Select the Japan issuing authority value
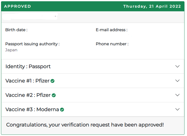Image resolution: width=187 pixels, height=136 pixels. pos(11,50)
